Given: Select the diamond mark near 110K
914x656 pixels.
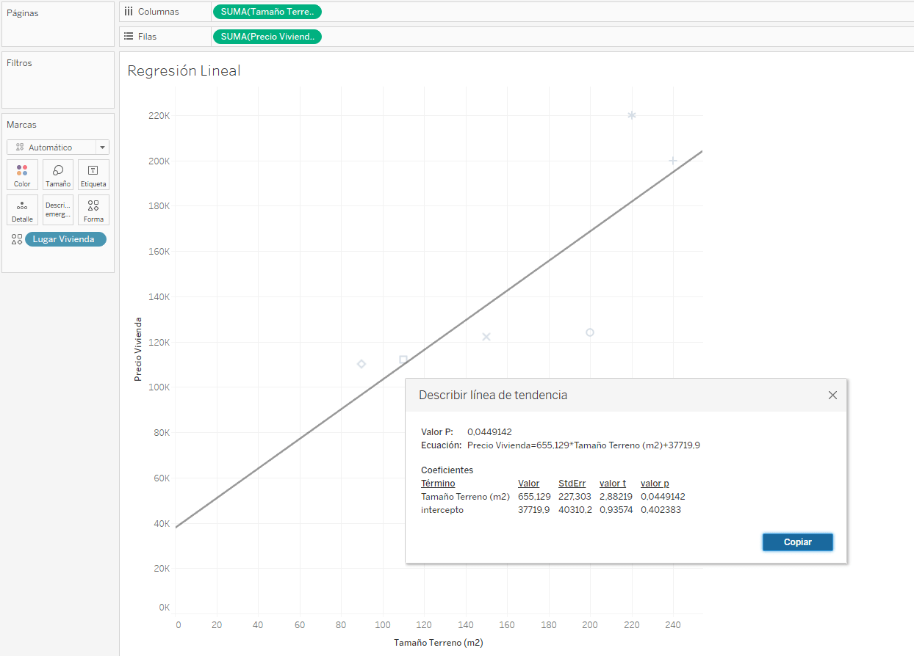Looking at the screenshot, I should (361, 364).
